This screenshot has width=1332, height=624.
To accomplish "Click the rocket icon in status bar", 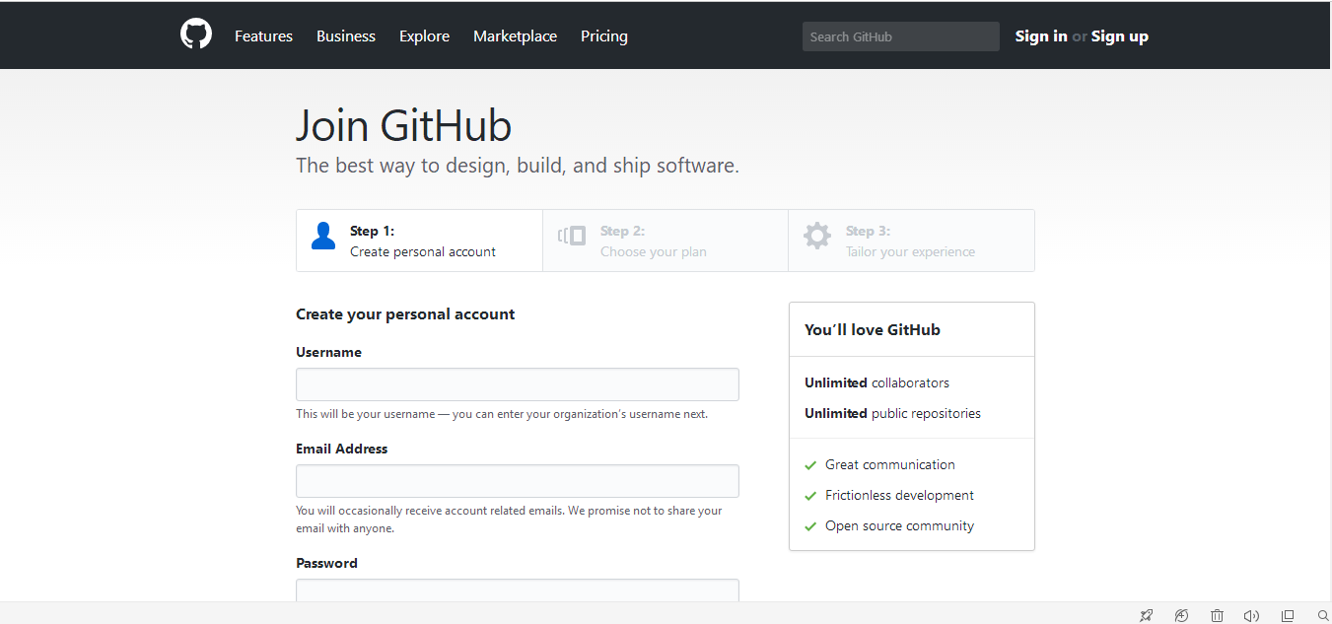I will (1146, 616).
